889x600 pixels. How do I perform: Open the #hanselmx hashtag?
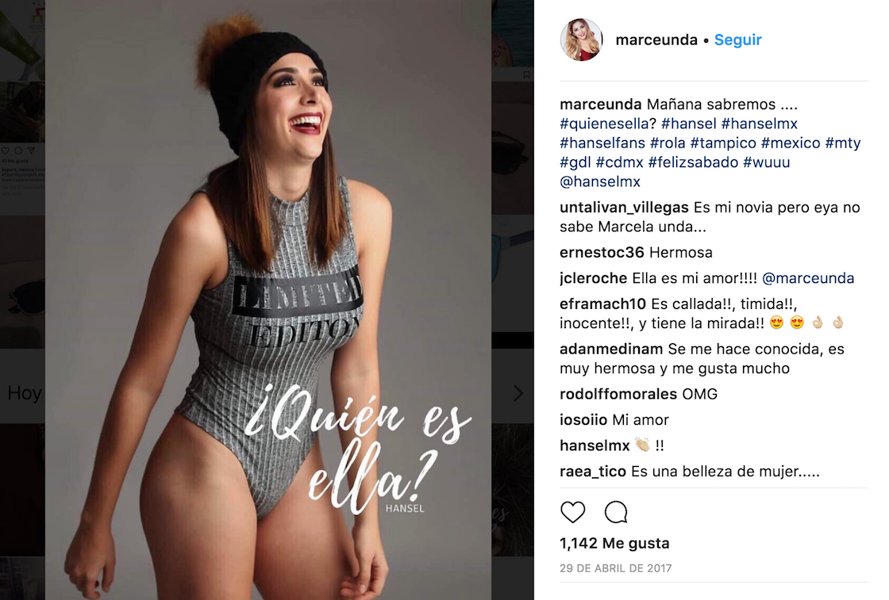tap(759, 124)
